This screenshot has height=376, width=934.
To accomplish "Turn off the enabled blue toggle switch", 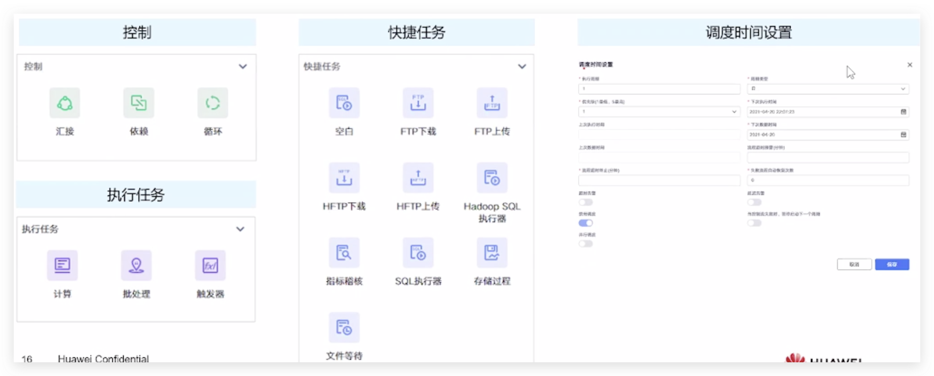I will [586, 223].
